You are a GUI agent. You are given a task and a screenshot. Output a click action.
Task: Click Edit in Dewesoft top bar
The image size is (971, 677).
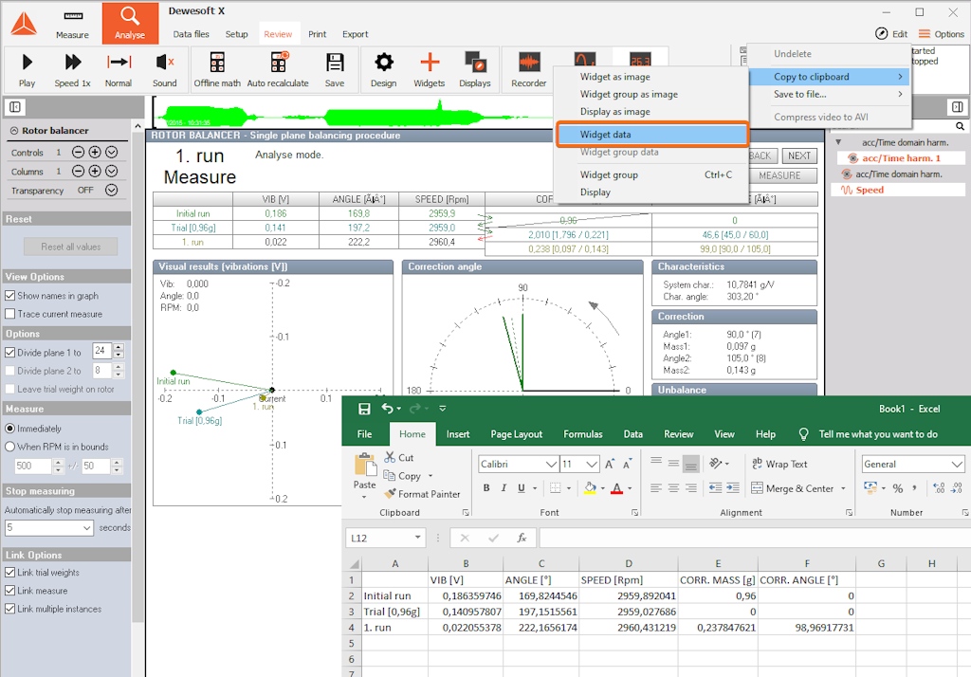(x=891, y=34)
